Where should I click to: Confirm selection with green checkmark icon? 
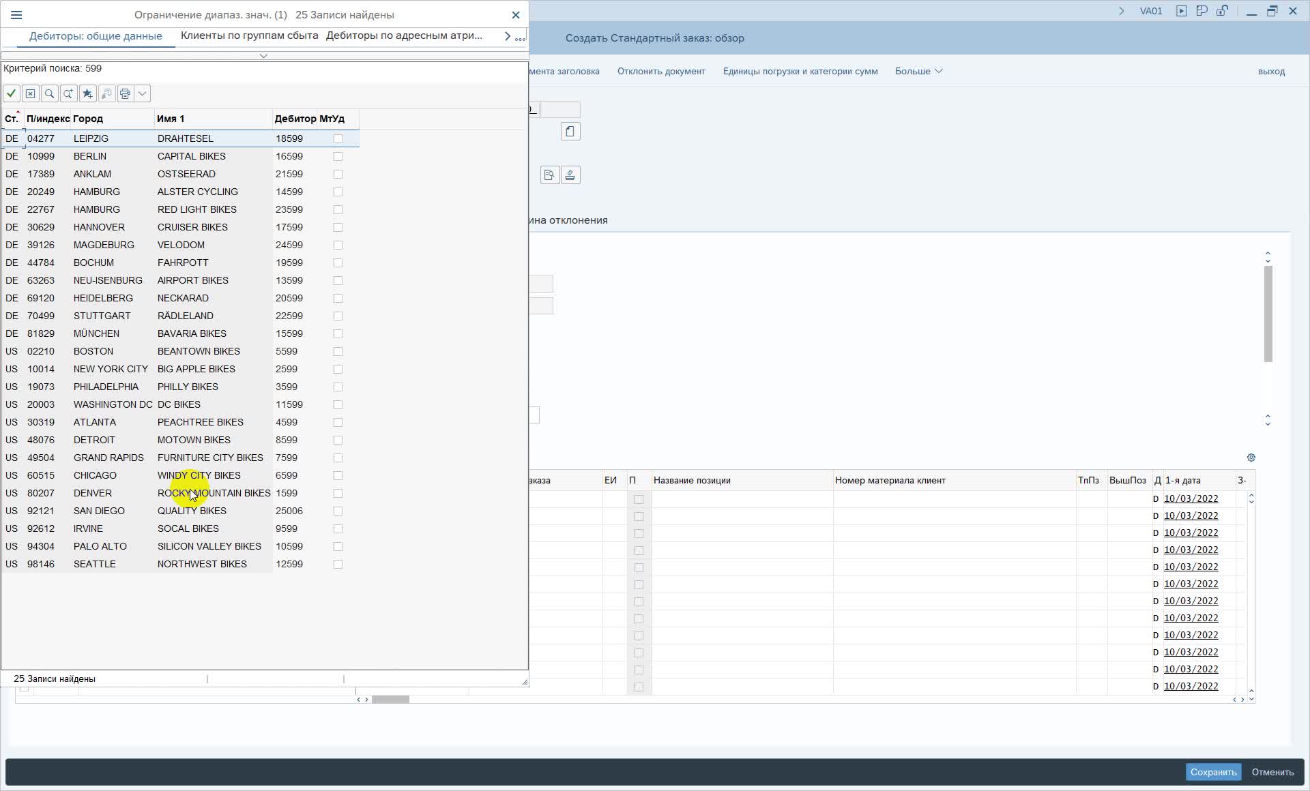tap(12, 93)
